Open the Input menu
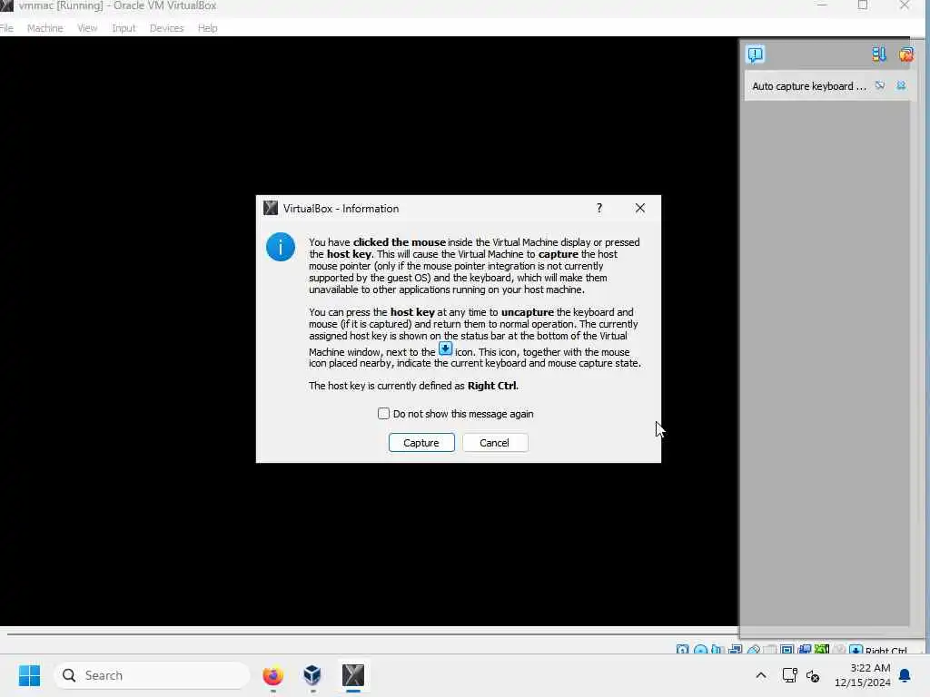Viewport: 930px width, 697px height. click(x=124, y=28)
